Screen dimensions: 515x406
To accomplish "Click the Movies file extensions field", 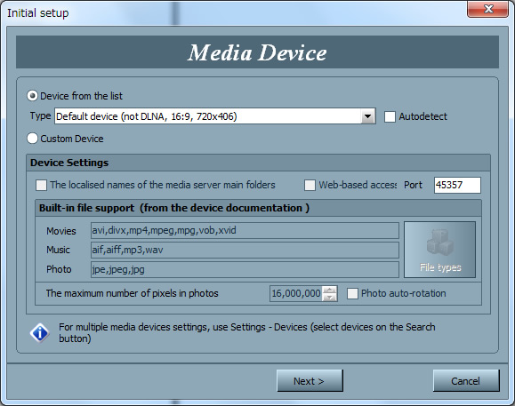I will click(245, 231).
